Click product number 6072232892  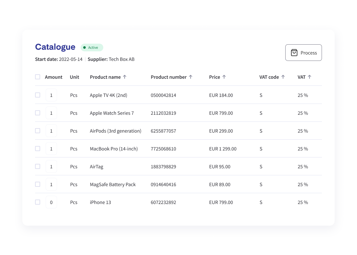pyautogui.click(x=164, y=202)
